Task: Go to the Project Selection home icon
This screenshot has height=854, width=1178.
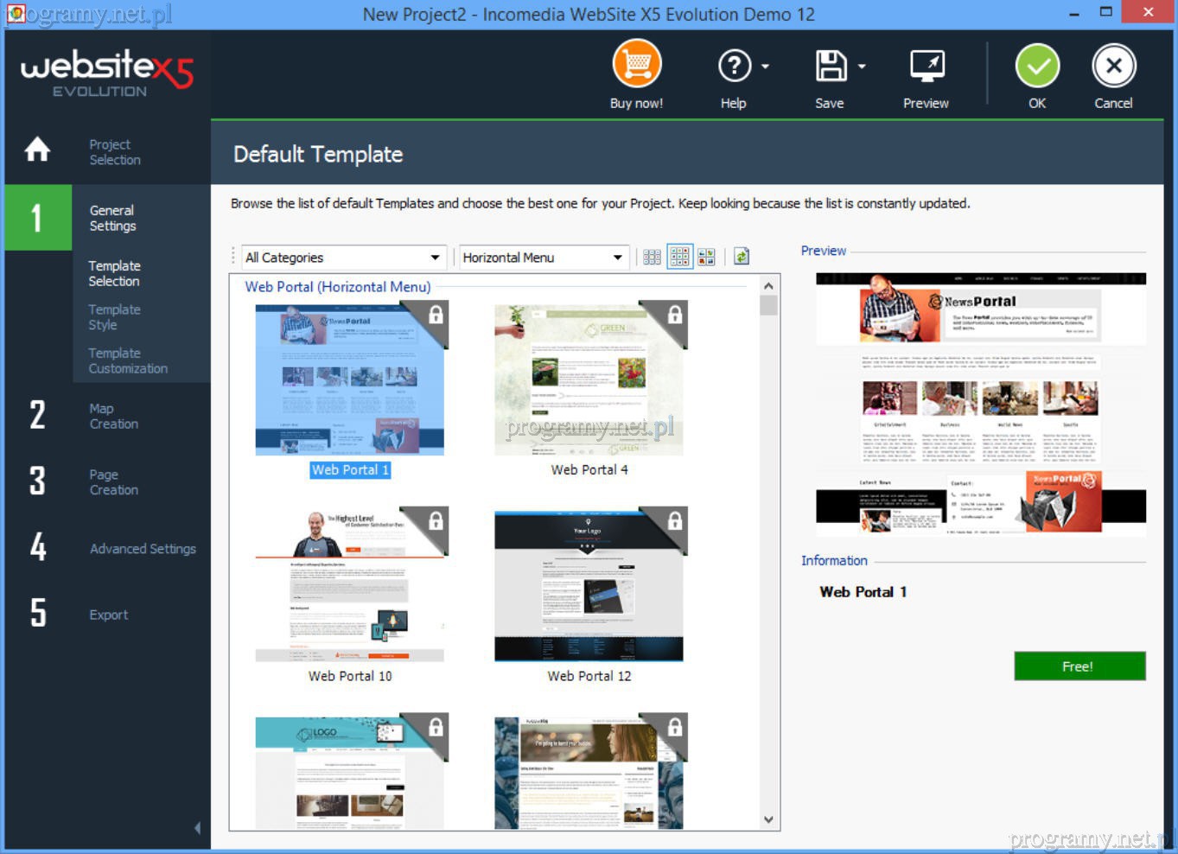Action: (37, 150)
